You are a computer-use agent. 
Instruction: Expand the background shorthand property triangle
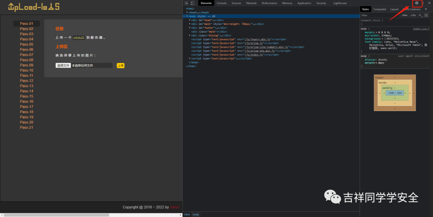coord(383,39)
